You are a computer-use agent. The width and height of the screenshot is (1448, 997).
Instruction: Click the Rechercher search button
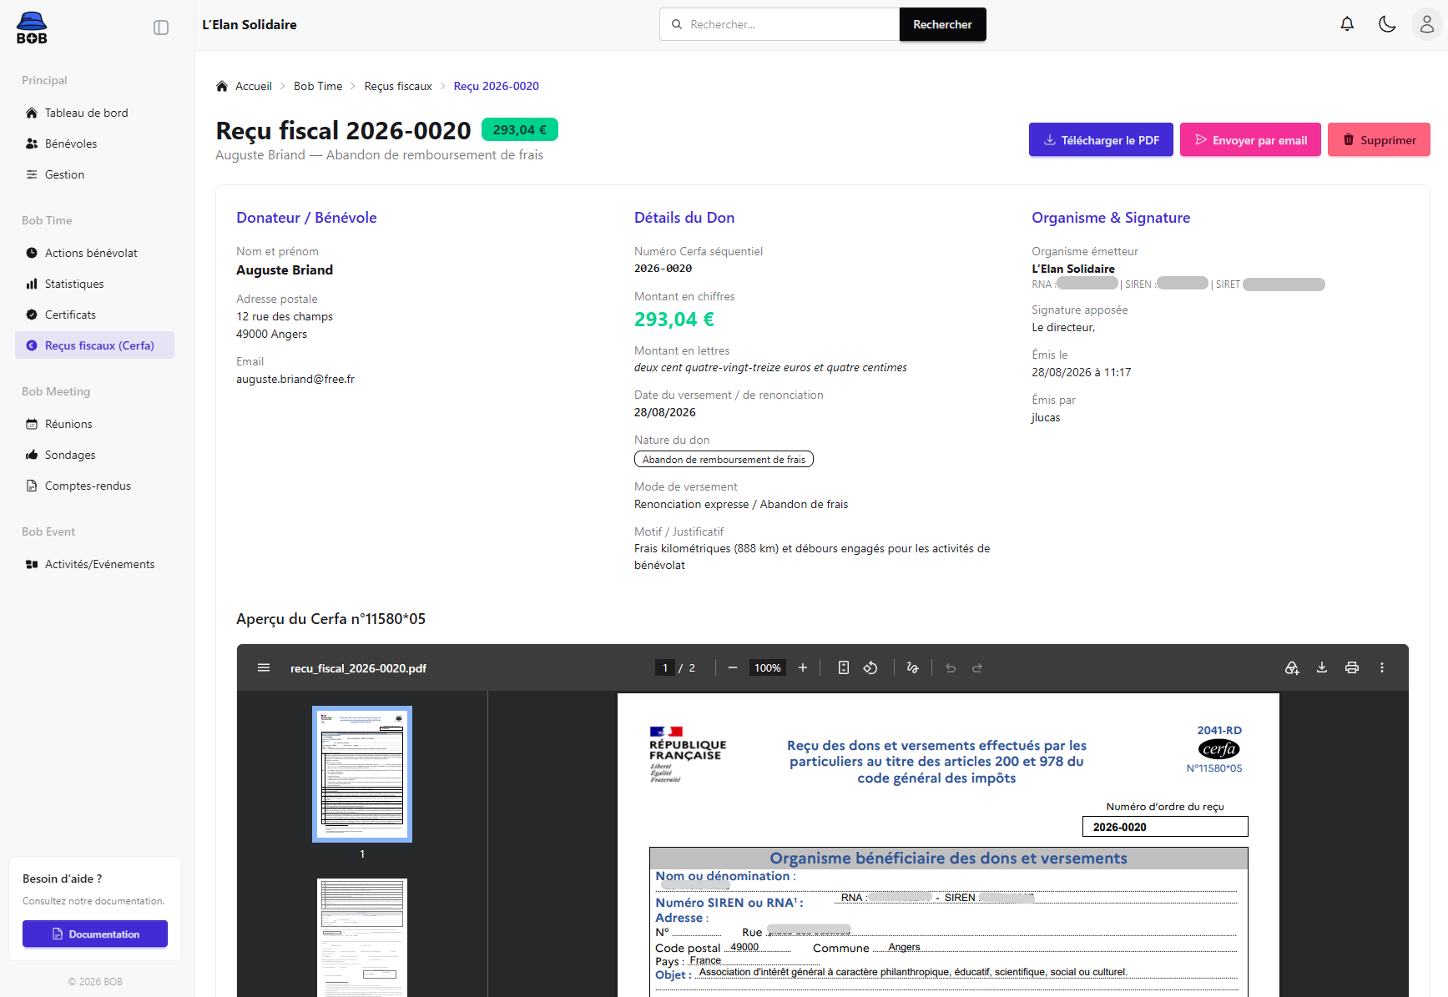pos(943,24)
